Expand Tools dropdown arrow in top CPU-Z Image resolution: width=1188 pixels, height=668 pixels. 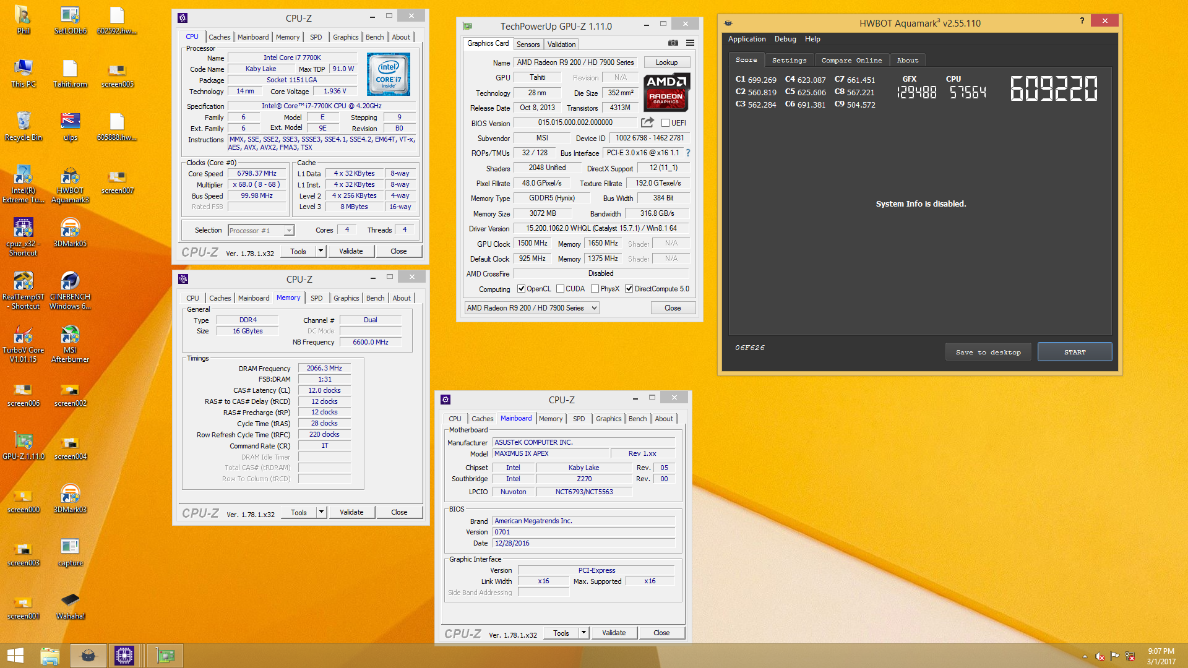click(x=321, y=251)
